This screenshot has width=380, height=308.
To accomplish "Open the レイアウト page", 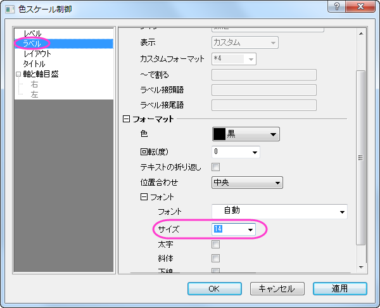I will [37, 54].
